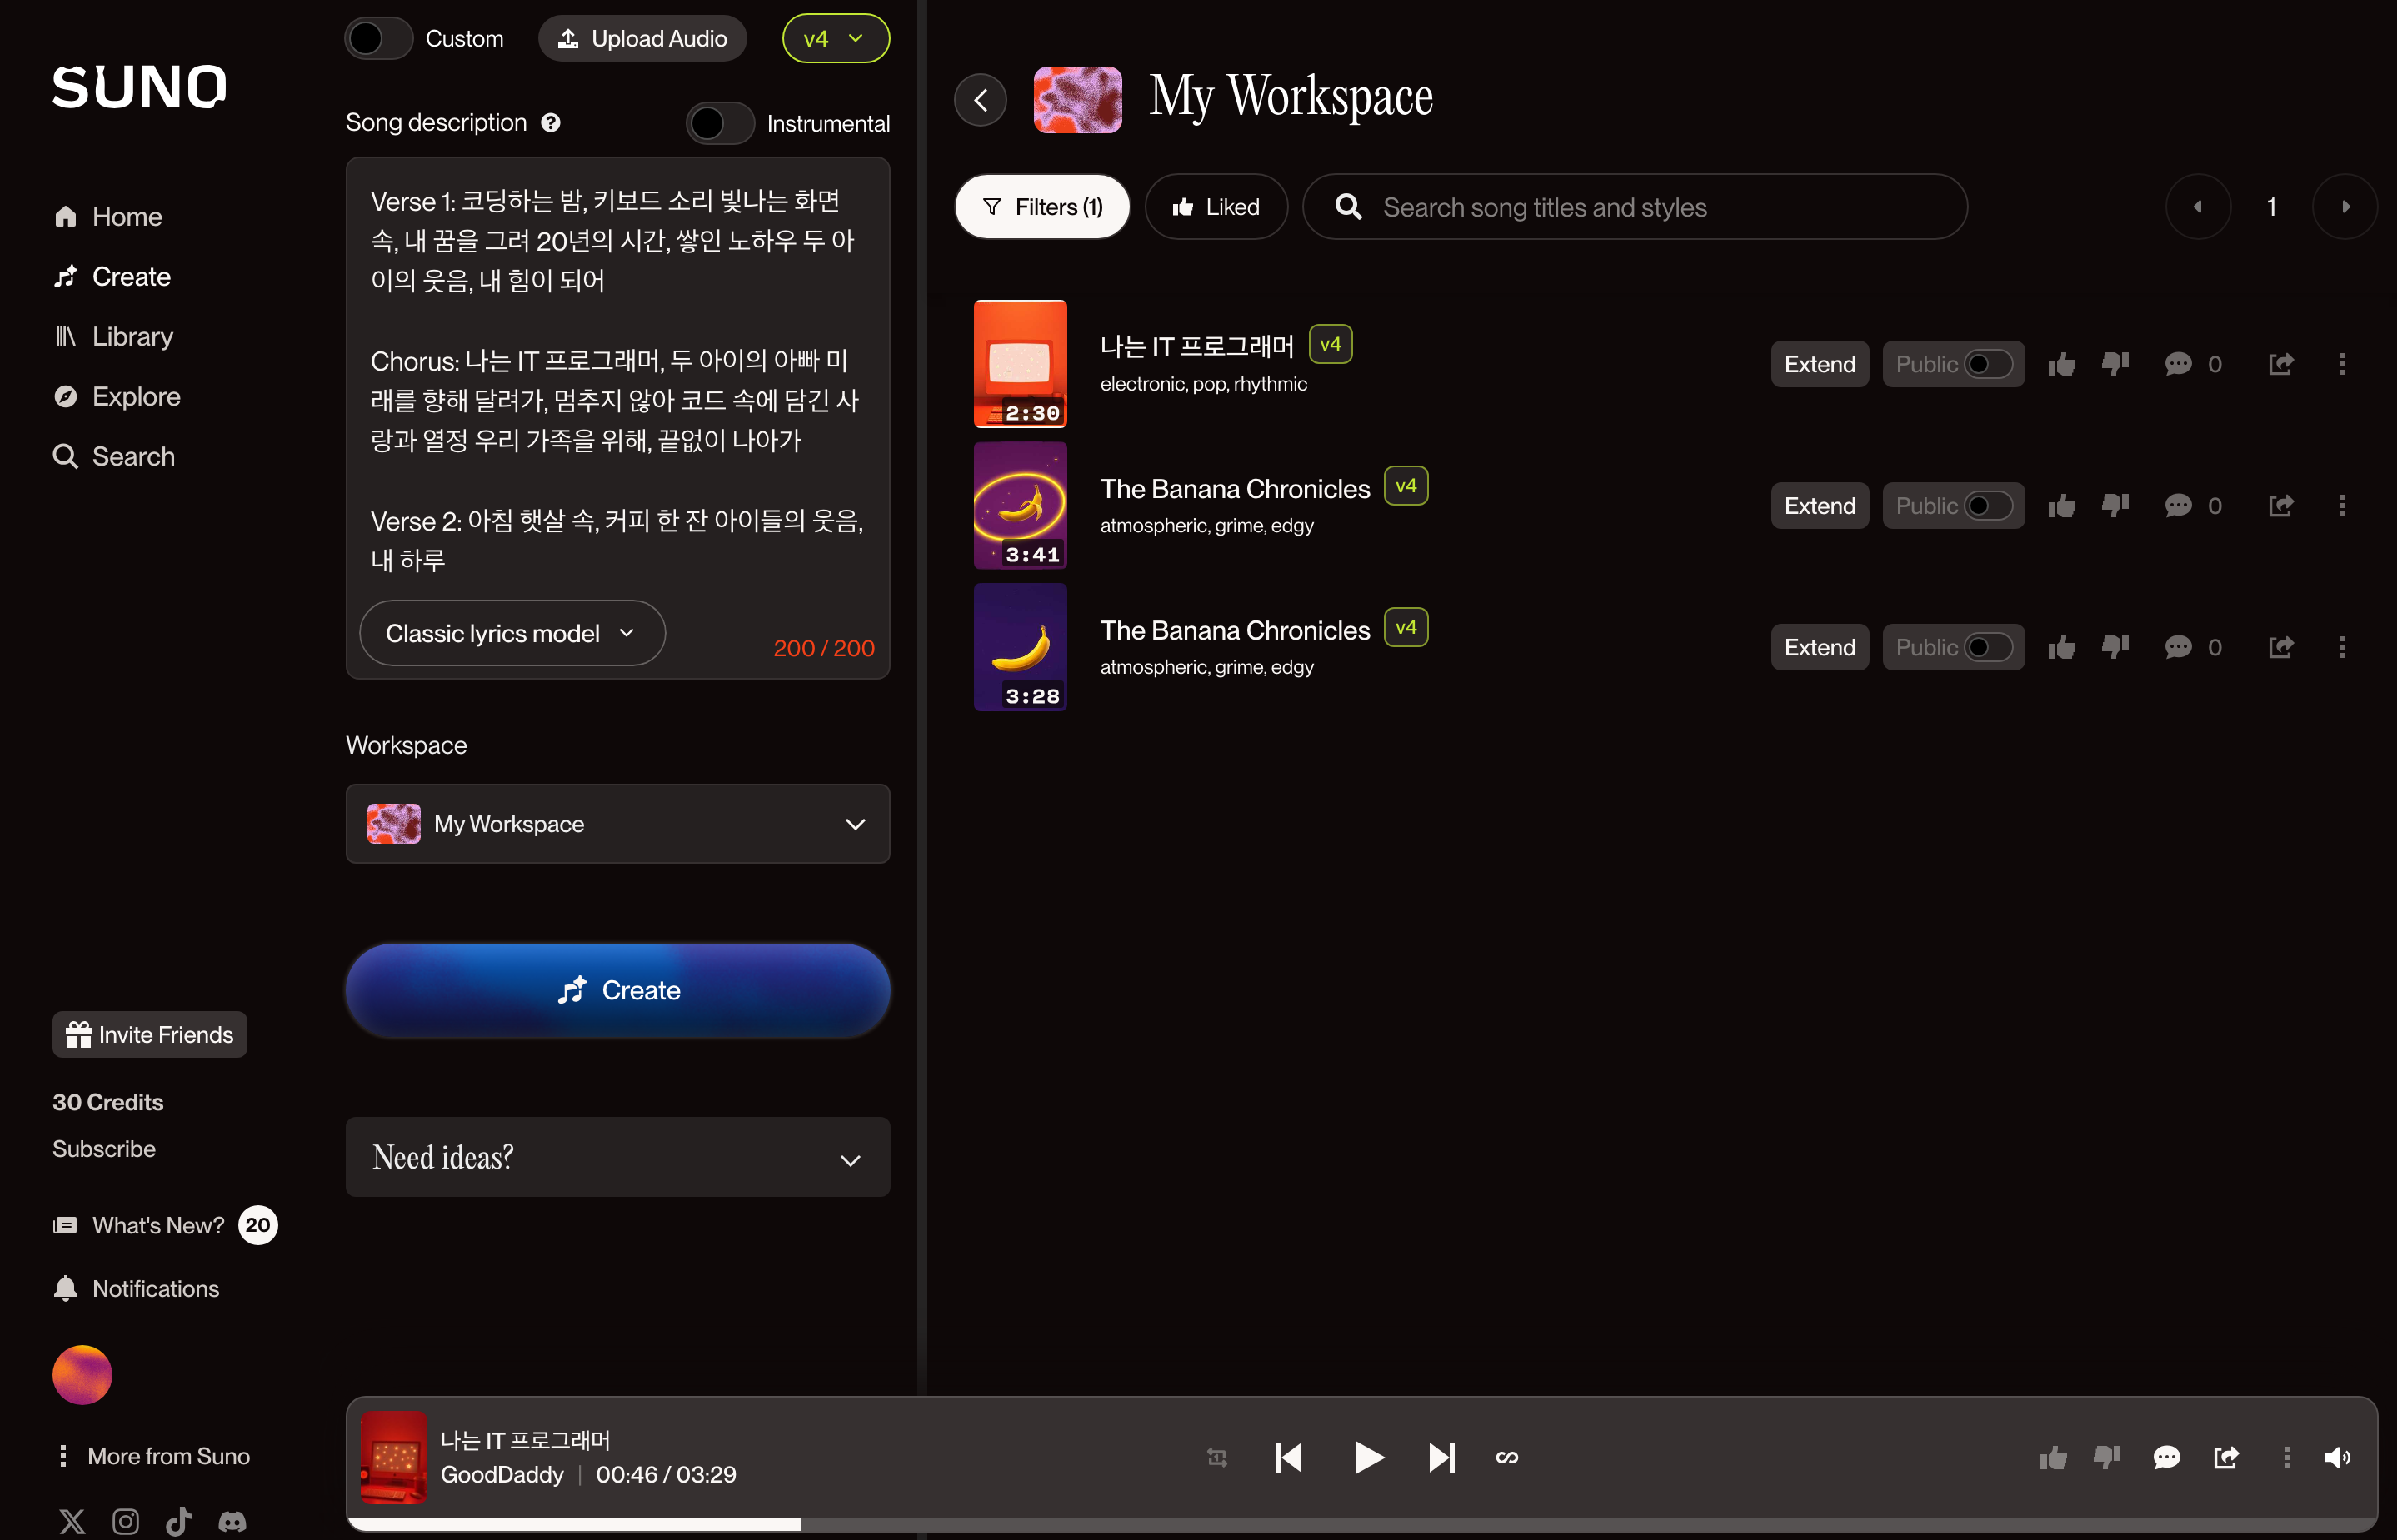Image resolution: width=2397 pixels, height=1540 pixels.
Task: Turn on the Instrumental toggle
Action: pyautogui.click(x=719, y=124)
